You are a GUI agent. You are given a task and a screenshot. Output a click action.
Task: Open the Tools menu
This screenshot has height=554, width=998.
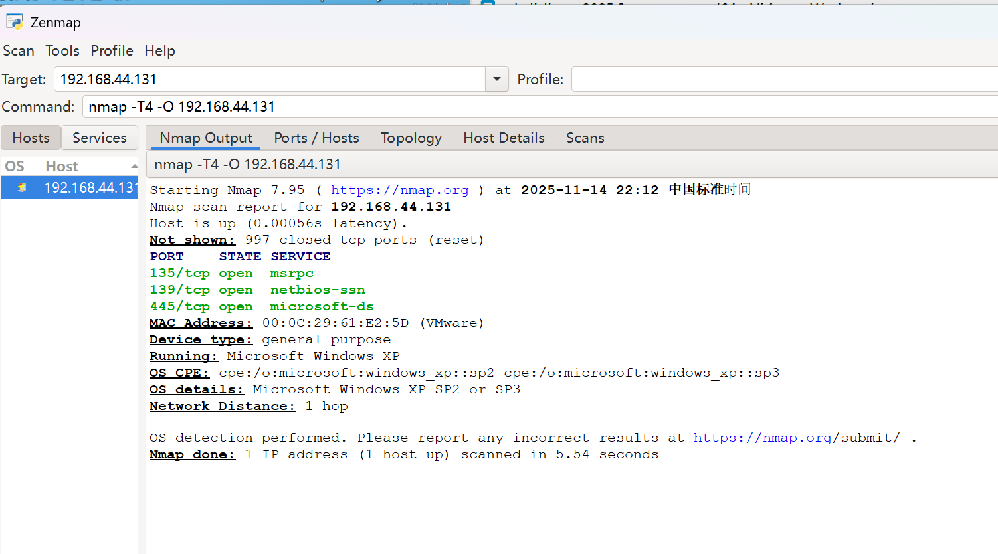(62, 50)
